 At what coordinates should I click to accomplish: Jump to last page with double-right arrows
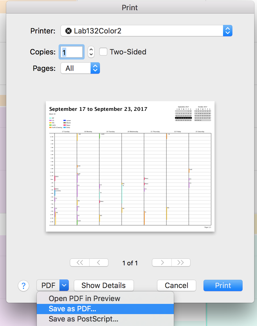tap(181, 263)
